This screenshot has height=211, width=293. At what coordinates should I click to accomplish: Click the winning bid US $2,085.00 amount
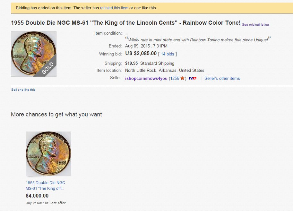click(x=141, y=54)
